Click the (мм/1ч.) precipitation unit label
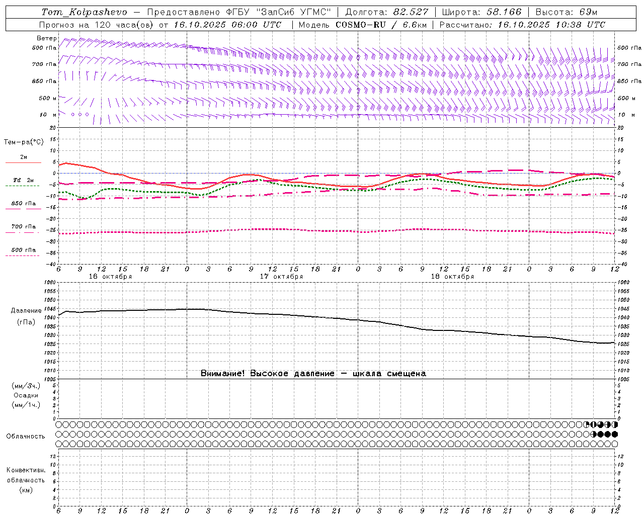 [x=26, y=405]
